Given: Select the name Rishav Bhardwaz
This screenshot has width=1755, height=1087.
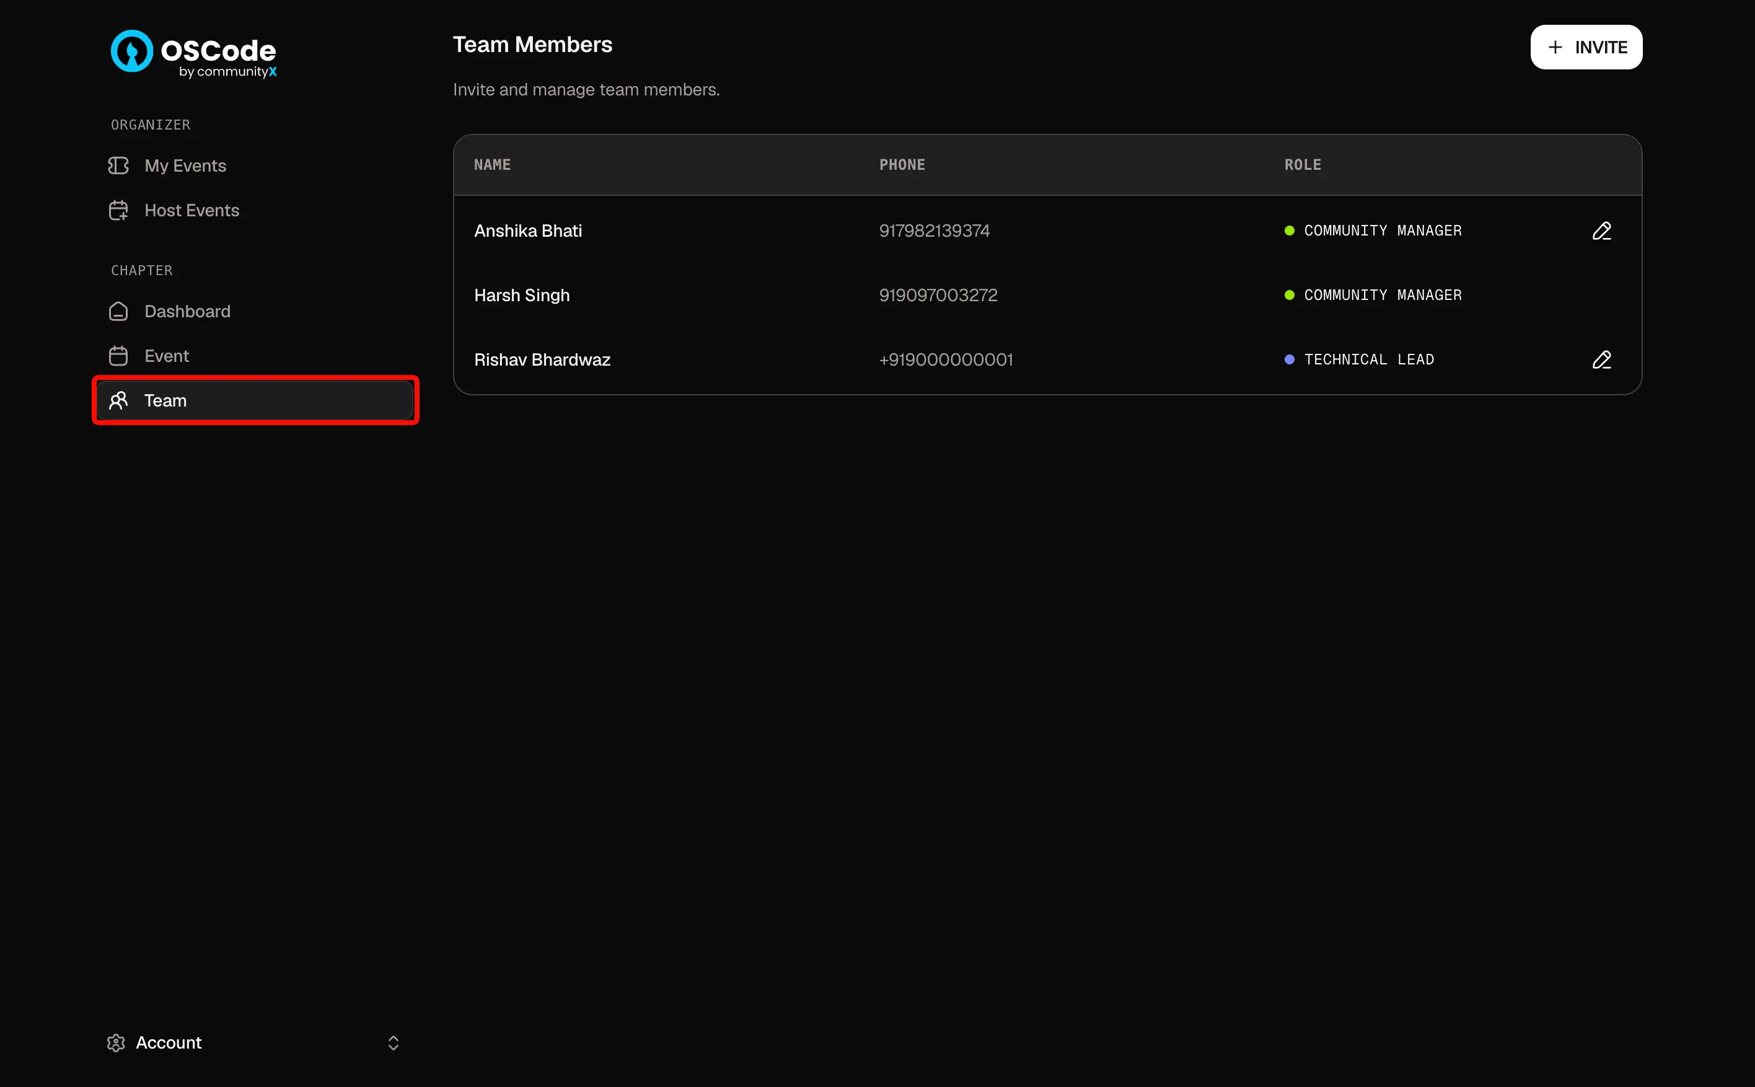Looking at the screenshot, I should [x=542, y=359].
